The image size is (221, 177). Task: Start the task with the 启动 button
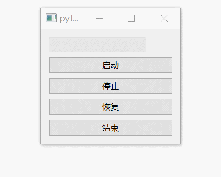[110, 65]
